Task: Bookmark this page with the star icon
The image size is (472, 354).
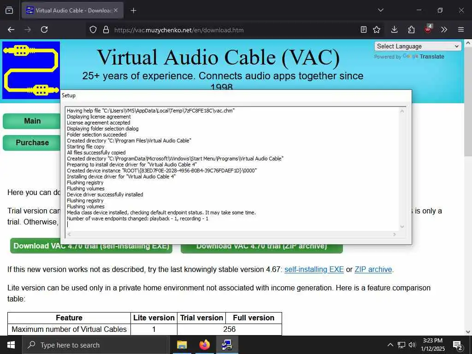Action: (377, 29)
